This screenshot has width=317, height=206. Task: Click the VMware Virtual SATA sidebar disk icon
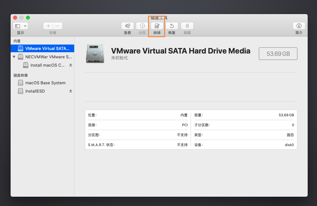click(x=21, y=48)
